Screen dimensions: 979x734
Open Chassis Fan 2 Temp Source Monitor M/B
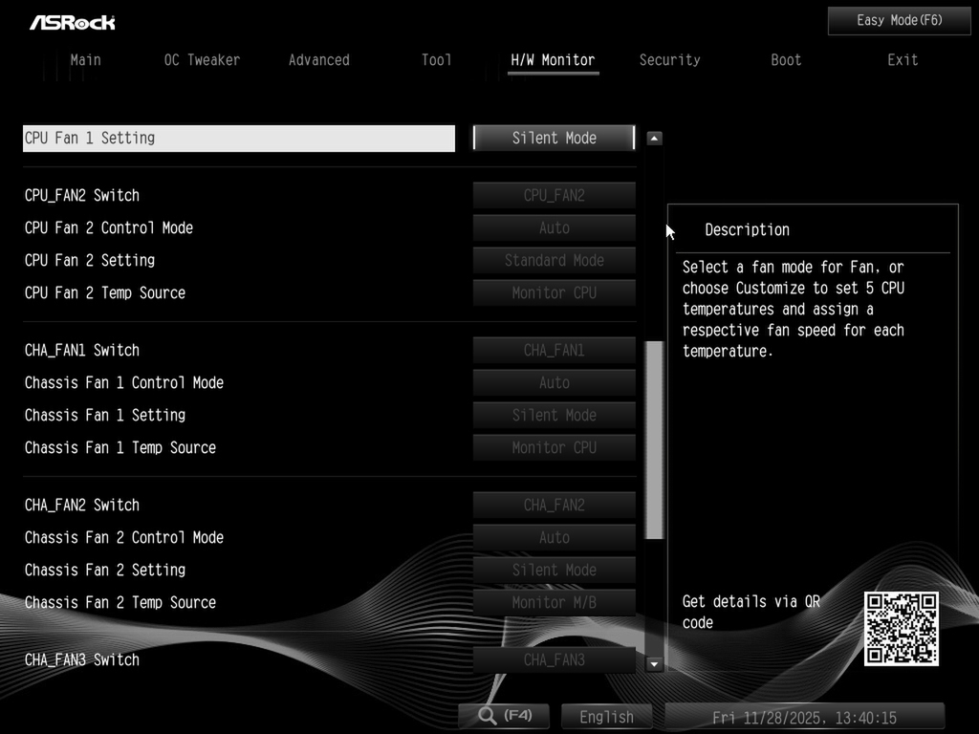pyautogui.click(x=555, y=602)
